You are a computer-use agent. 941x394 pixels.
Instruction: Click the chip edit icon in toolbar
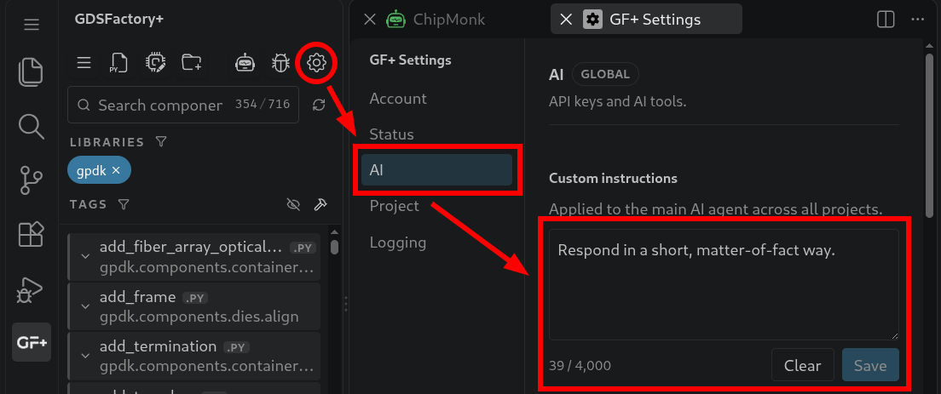tap(155, 63)
